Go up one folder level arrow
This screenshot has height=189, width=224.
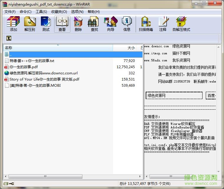pyautogui.click(x=9, y=38)
